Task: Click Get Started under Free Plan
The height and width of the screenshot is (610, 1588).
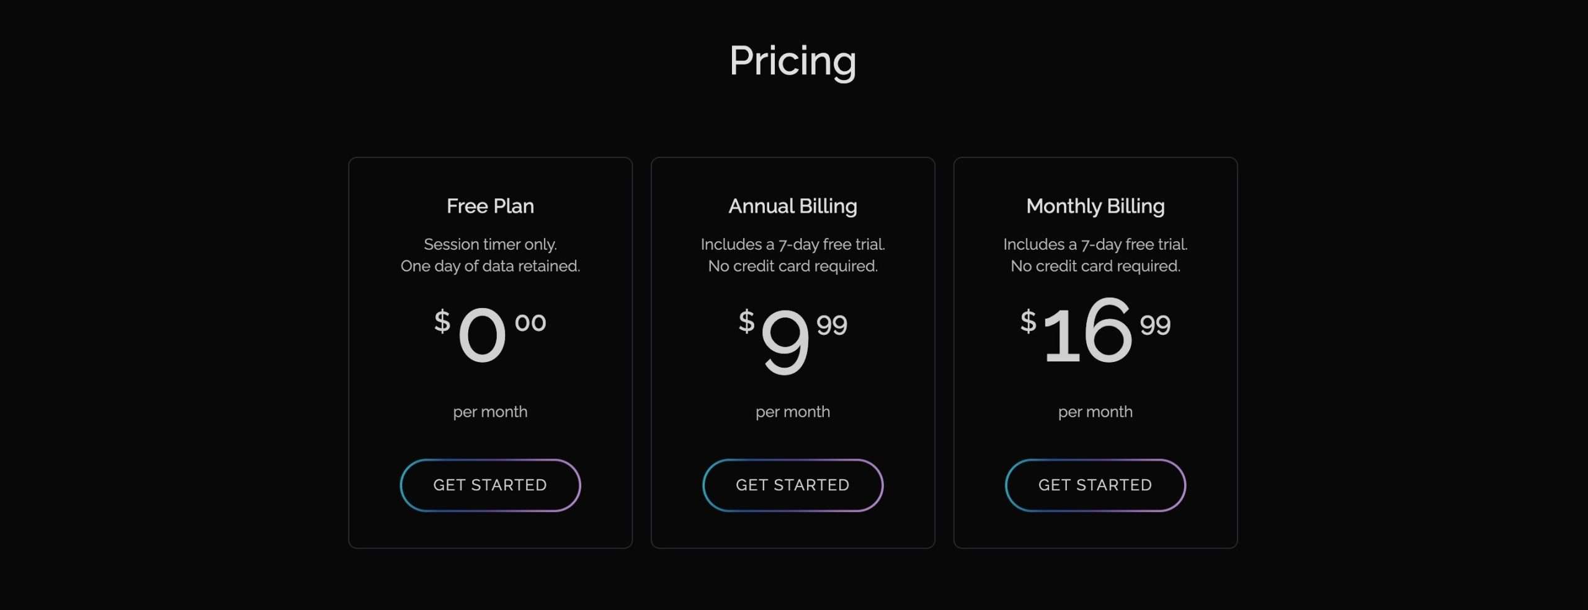Action: tap(490, 485)
